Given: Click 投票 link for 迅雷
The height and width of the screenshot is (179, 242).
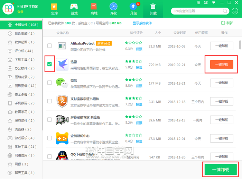Looking at the screenshot, I should point(139,68).
